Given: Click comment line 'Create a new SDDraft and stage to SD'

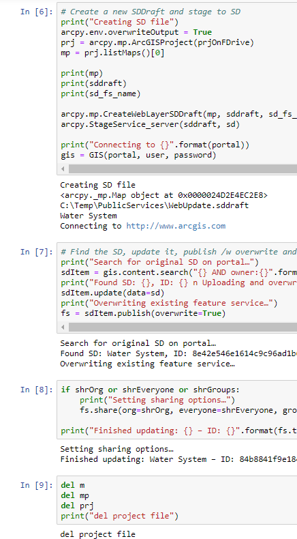Looking at the screenshot, I should (x=151, y=12).
